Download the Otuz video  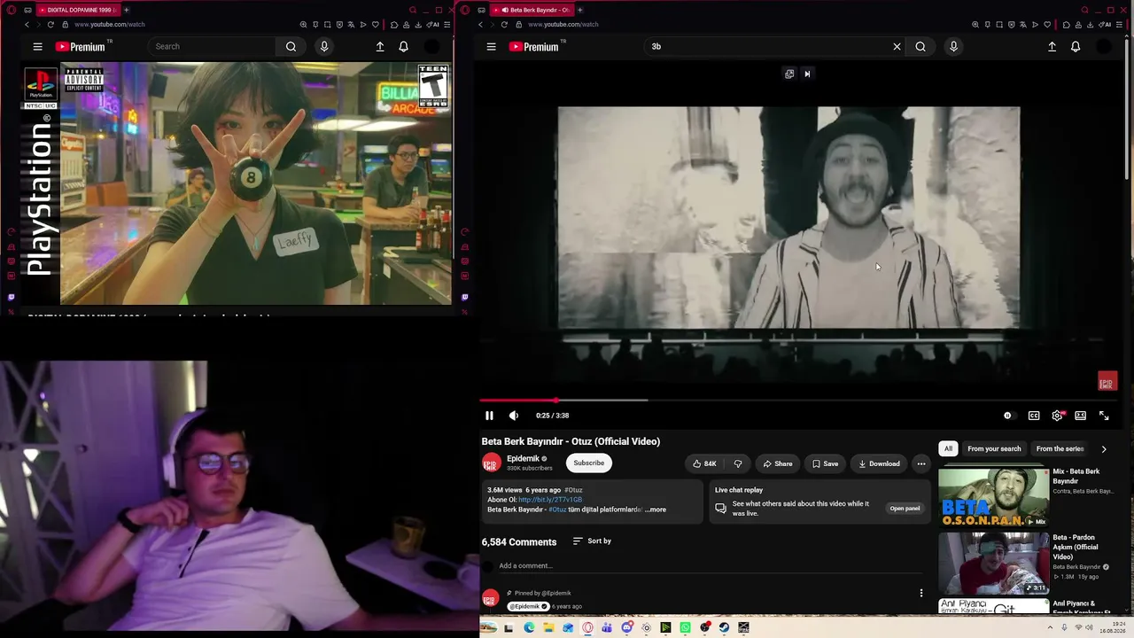(879, 463)
